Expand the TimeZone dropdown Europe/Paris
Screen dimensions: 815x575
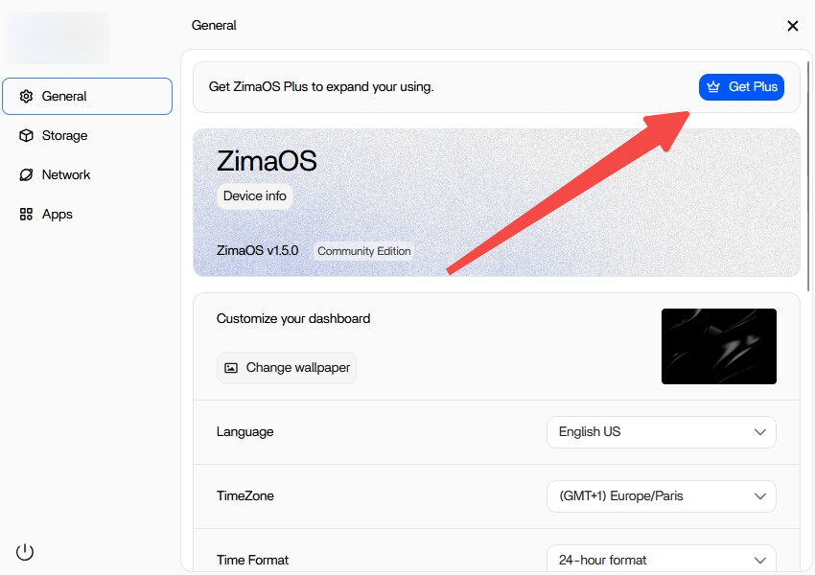point(661,496)
